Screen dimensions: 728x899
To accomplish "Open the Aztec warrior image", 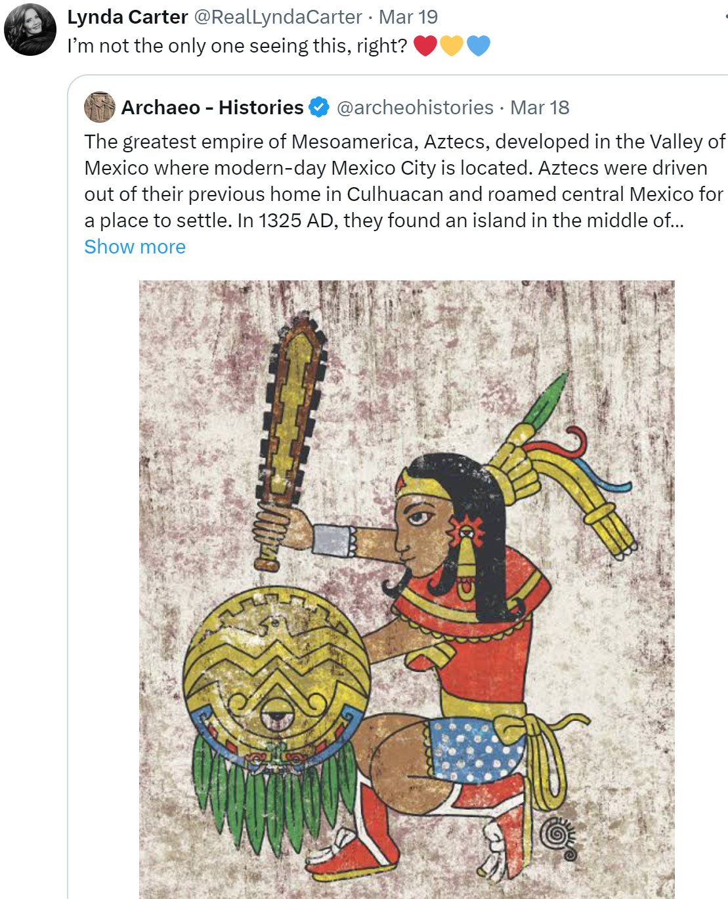I will point(406,589).
